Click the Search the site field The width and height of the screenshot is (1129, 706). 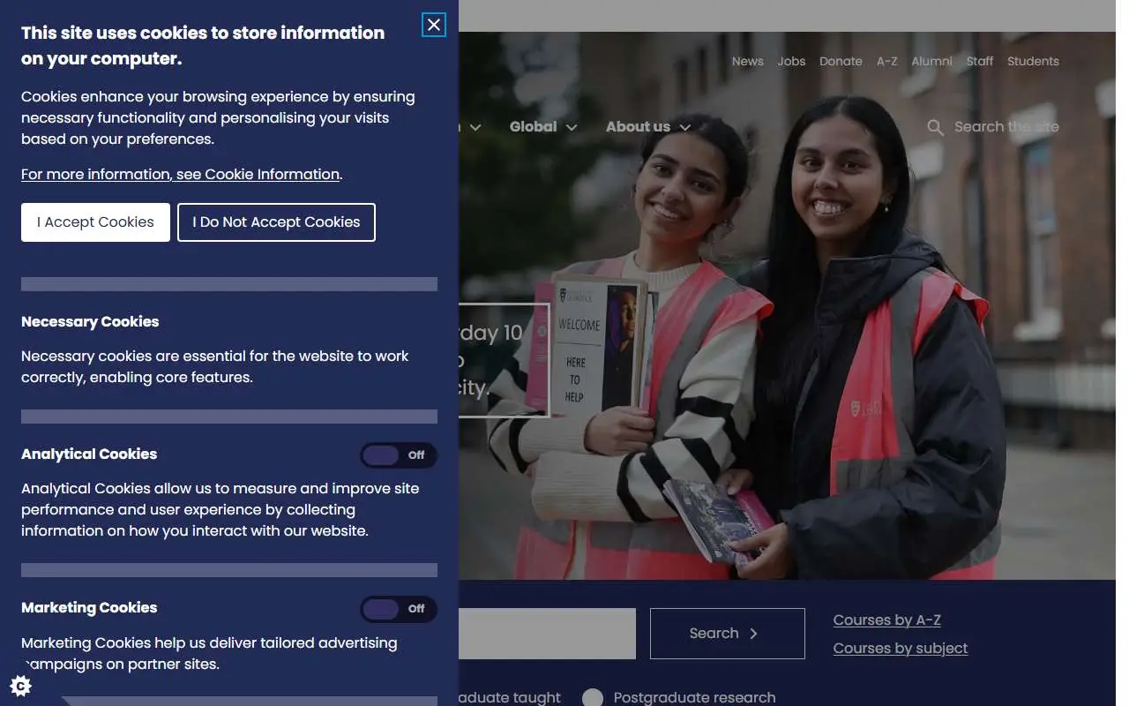tap(1006, 127)
